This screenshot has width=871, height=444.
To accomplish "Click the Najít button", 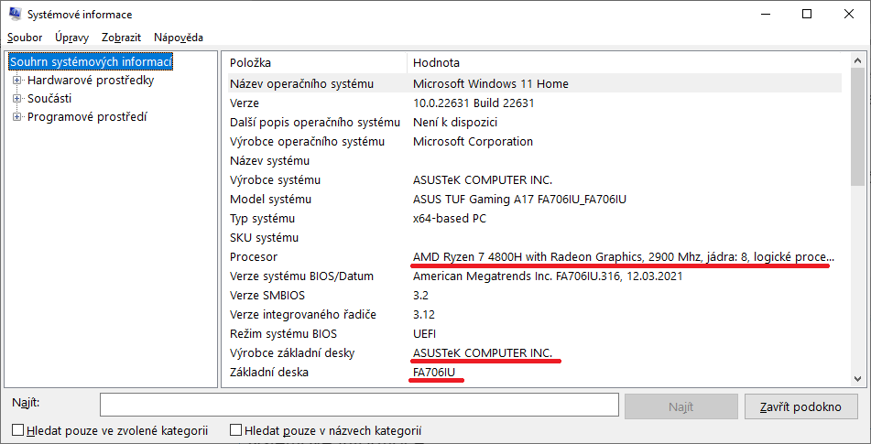I will tap(681, 406).
